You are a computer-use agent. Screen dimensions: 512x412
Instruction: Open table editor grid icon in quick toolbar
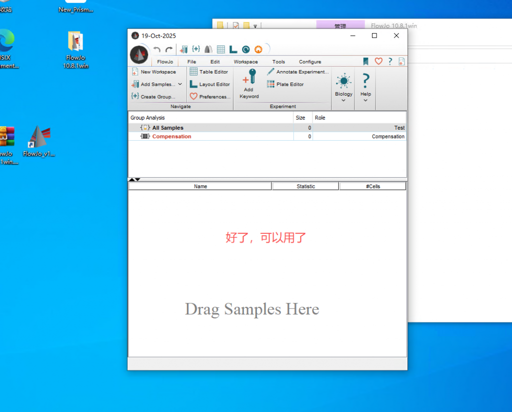click(220, 49)
